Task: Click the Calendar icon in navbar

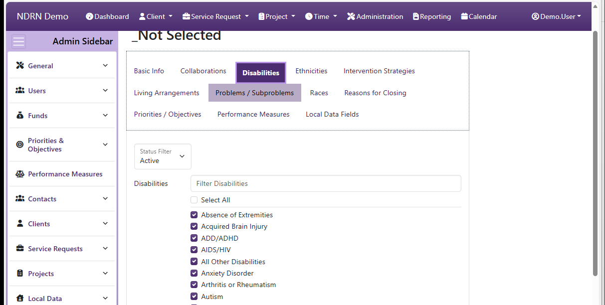Action: (x=464, y=16)
